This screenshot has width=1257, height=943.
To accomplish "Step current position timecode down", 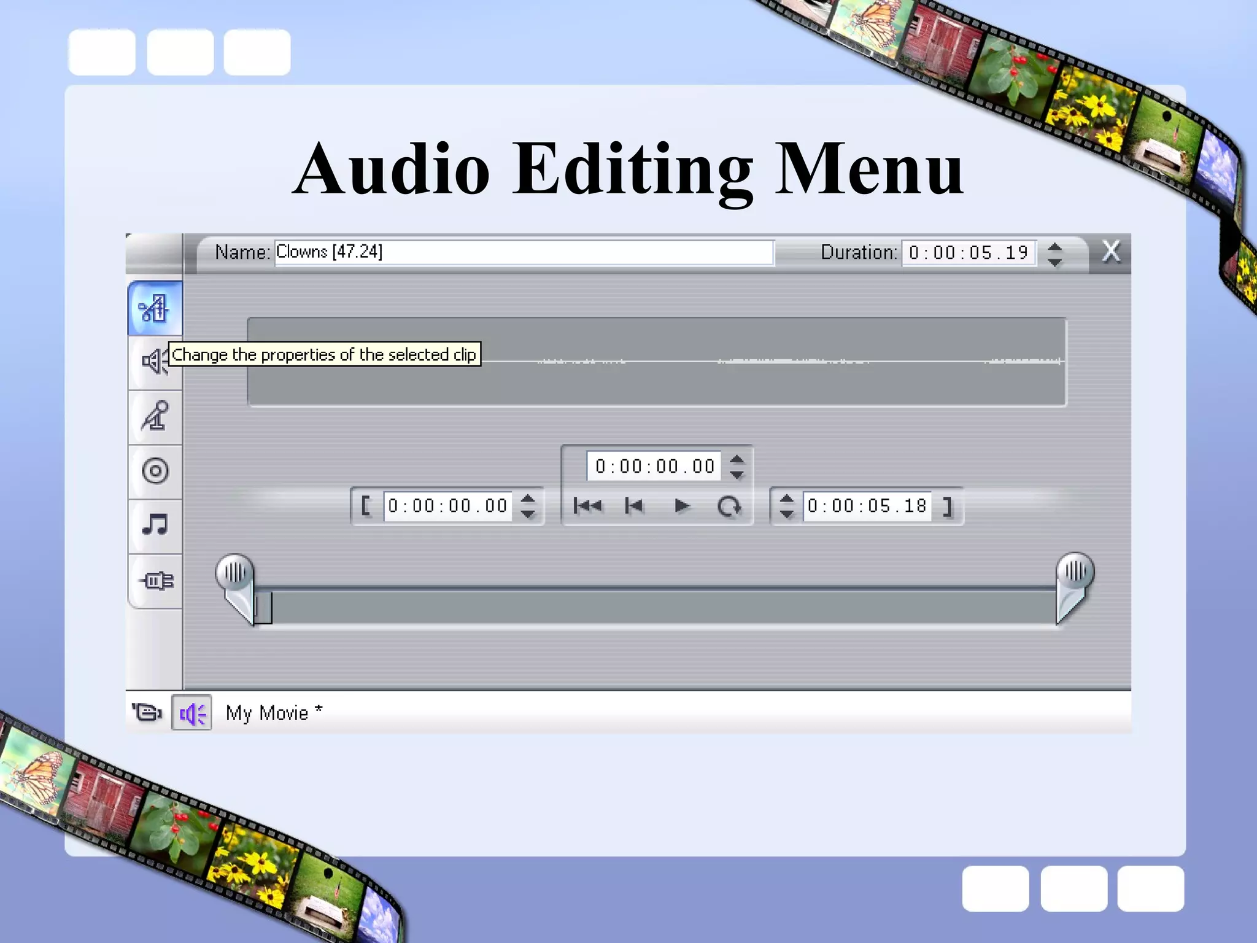I will [737, 474].
